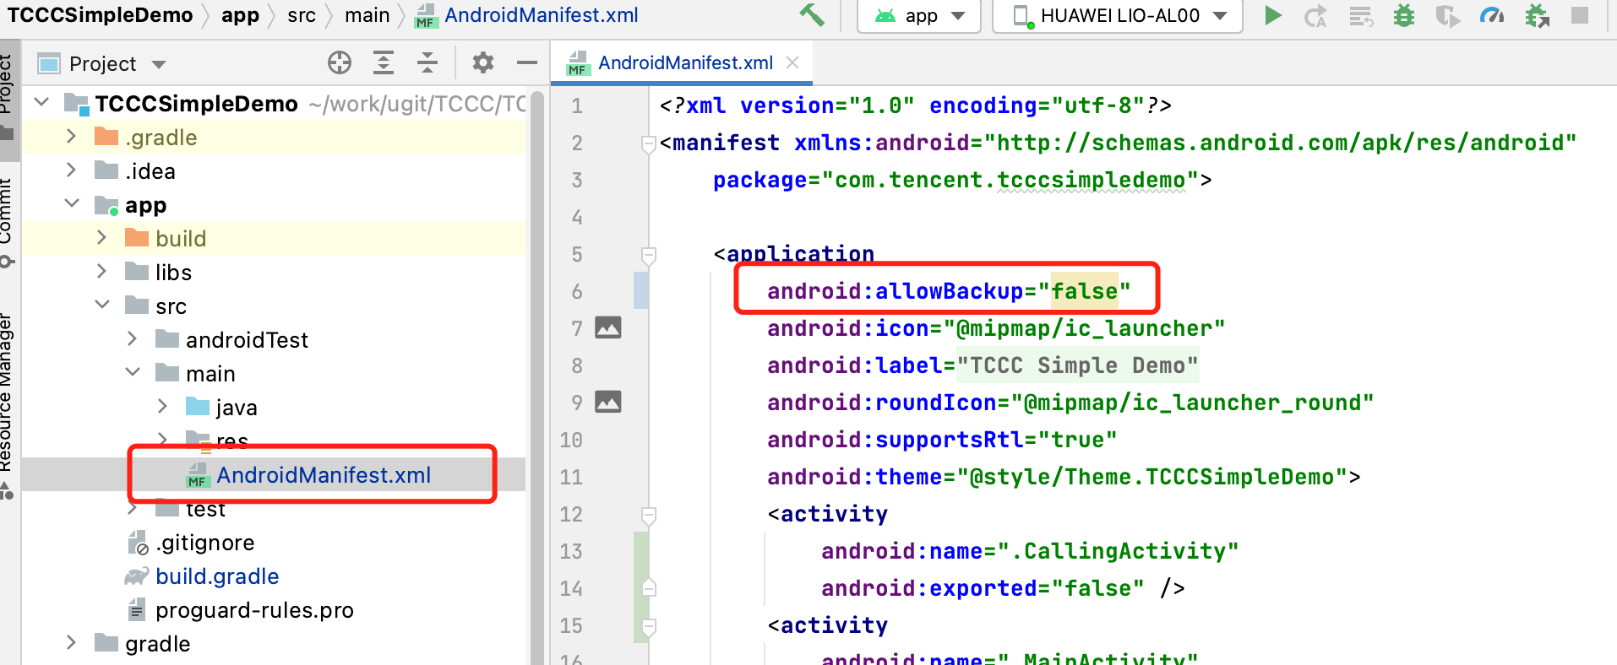This screenshot has width=1617, height=665.
Task: Click the Select Opened File target icon
Action: [x=340, y=62]
